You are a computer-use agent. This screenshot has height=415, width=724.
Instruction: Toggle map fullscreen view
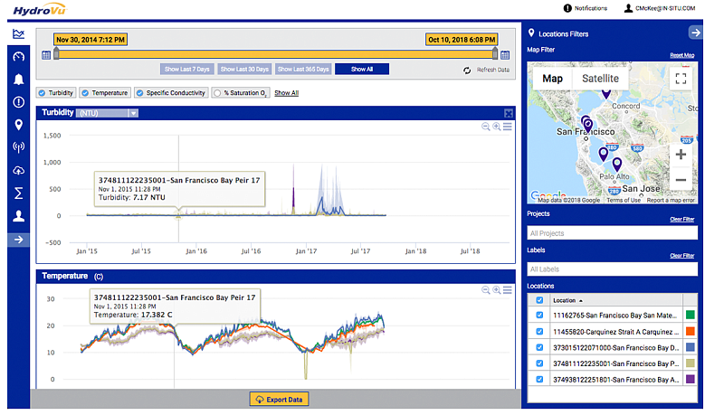pyautogui.click(x=681, y=79)
